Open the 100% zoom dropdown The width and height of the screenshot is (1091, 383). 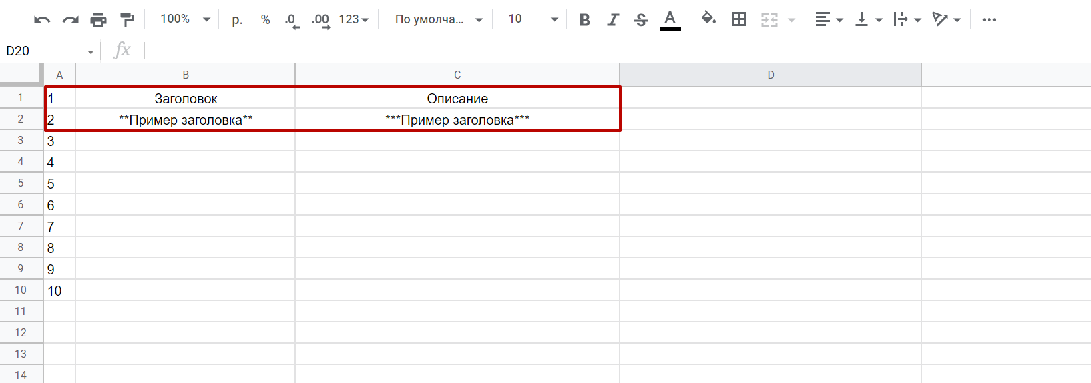[x=185, y=19]
